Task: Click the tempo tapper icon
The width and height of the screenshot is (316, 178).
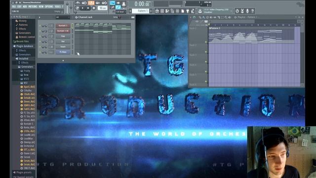Action: pyautogui.click(x=193, y=11)
